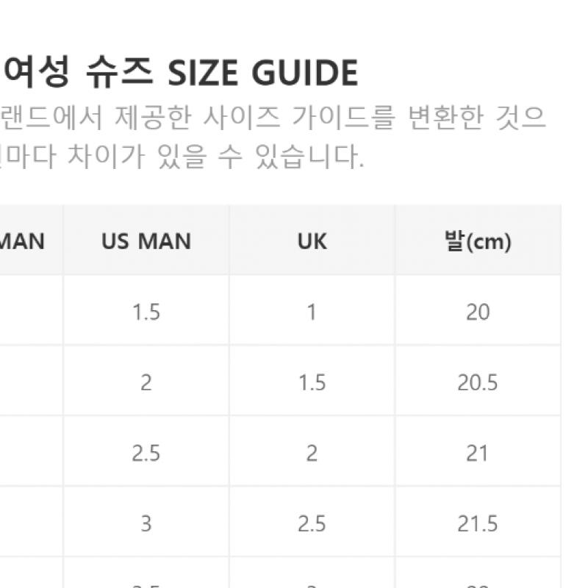Pick the 20.5 cm foot length cell
Image resolution: width=588 pixels, height=588 pixels.
pos(477,382)
